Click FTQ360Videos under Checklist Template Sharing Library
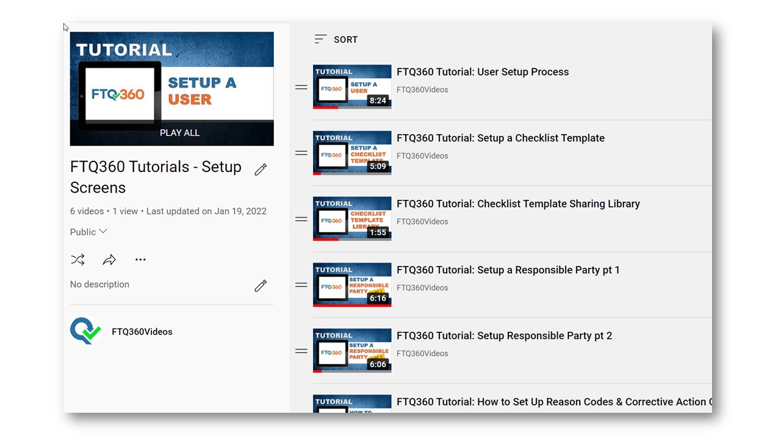This screenshot has width=781, height=439. coord(422,221)
